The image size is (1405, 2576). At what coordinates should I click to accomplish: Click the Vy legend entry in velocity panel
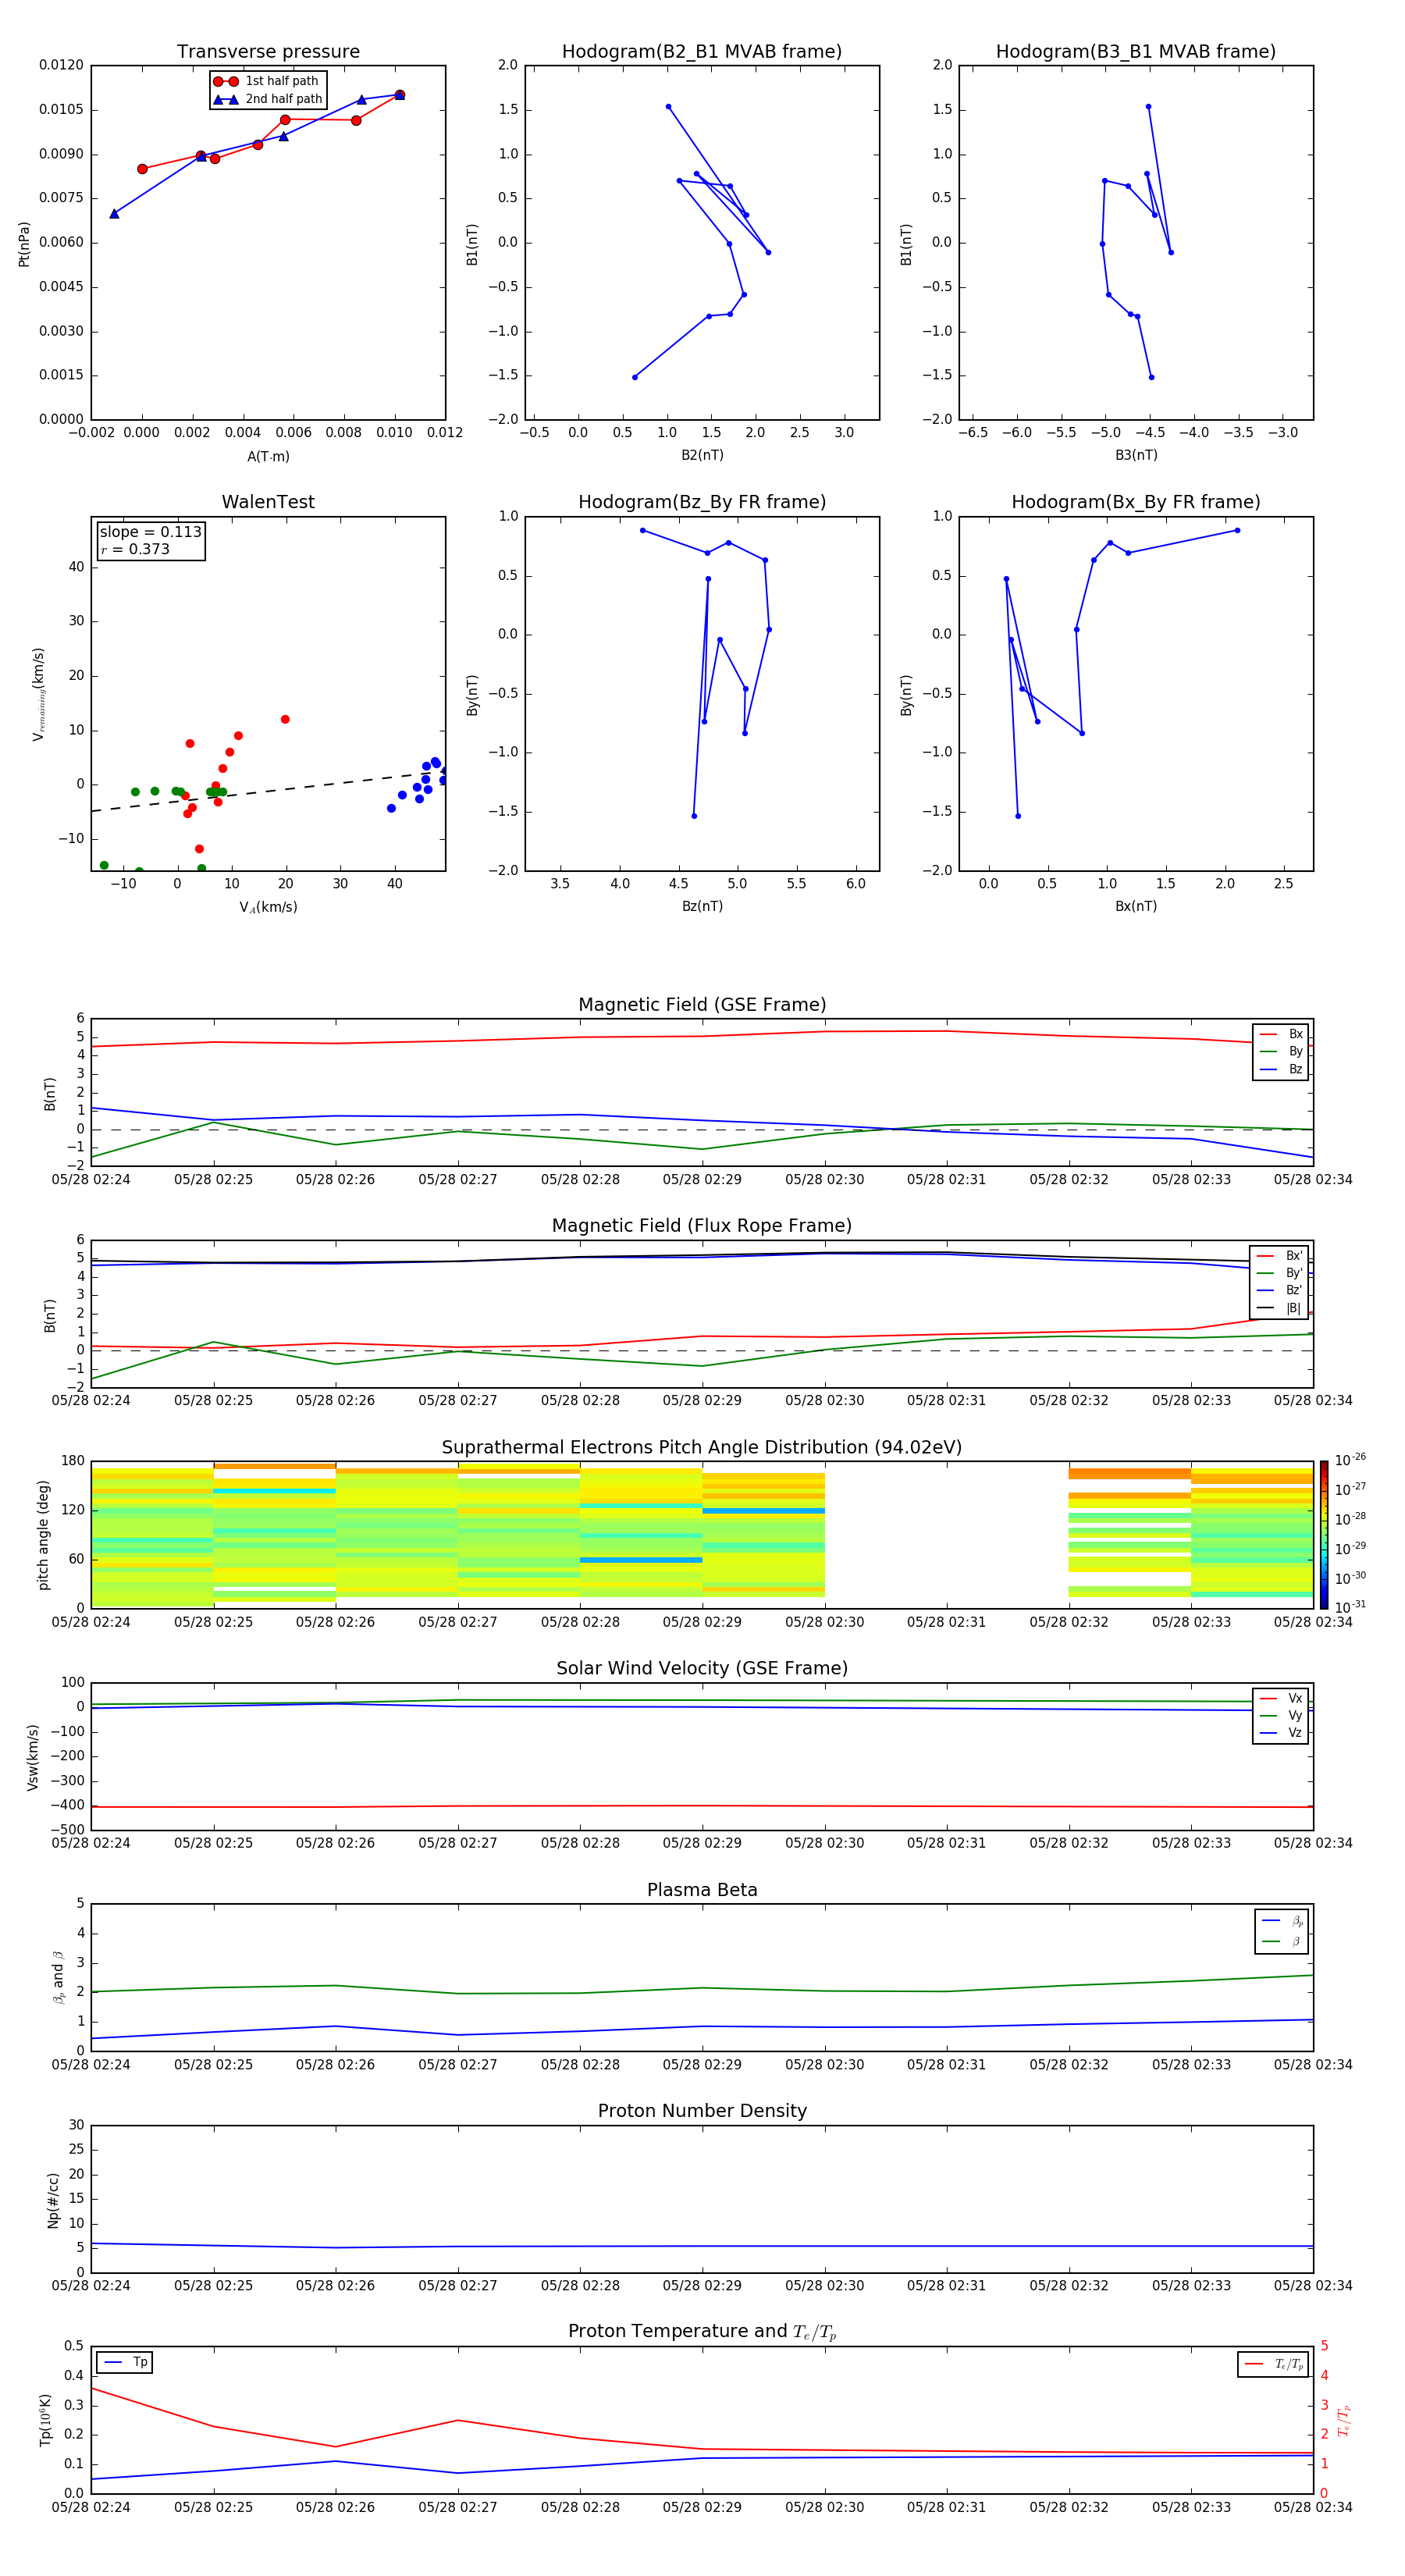(1281, 1715)
